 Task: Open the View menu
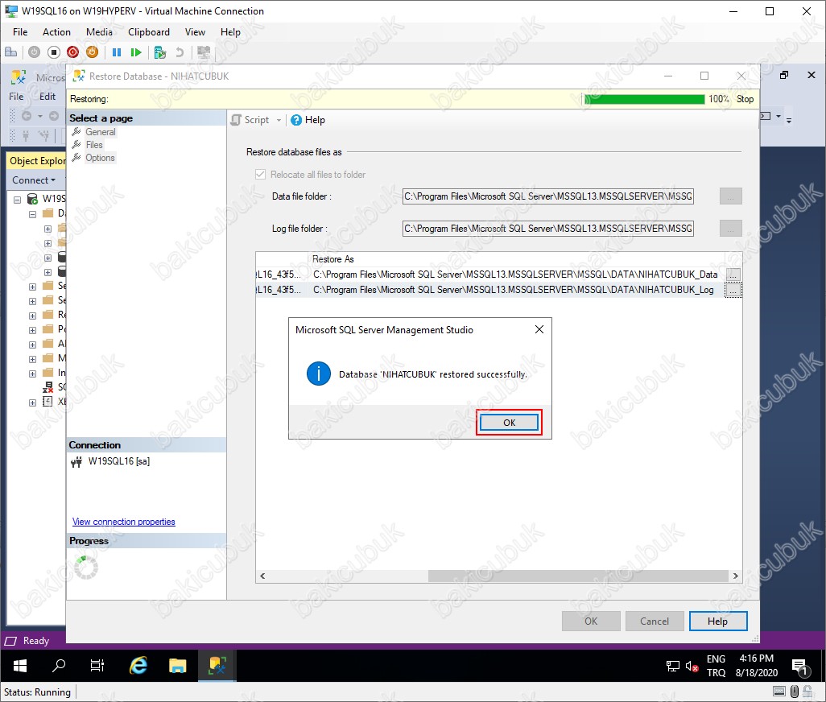pos(195,32)
